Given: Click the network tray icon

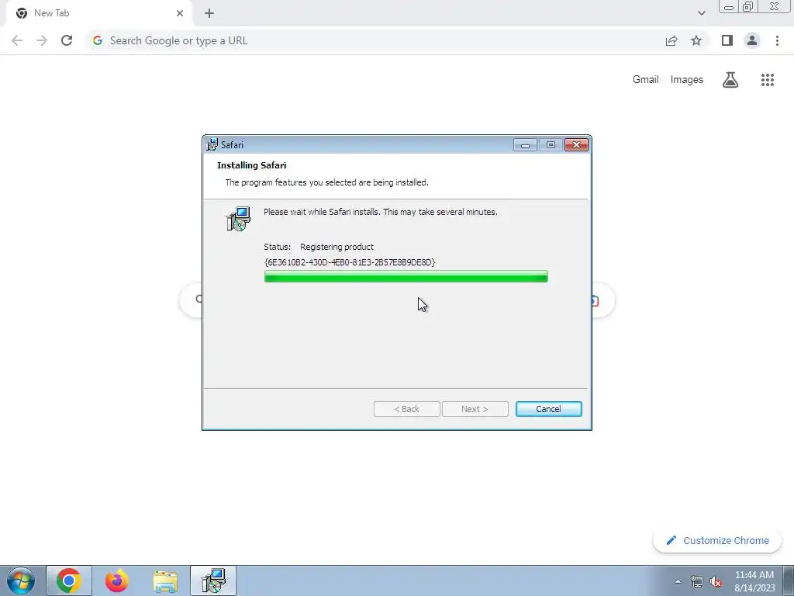Looking at the screenshot, I should click(697, 581).
